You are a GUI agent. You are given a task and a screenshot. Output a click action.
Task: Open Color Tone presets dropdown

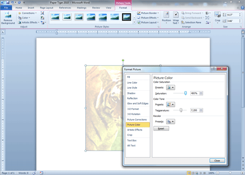click(171, 104)
